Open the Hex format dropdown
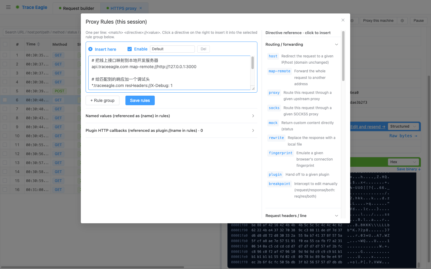Screen dimensions: 431x269 coord(403,162)
